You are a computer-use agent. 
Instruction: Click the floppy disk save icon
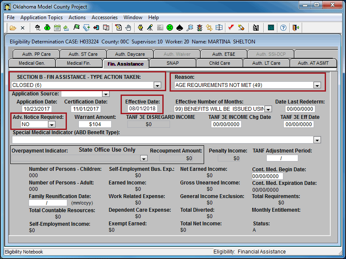tap(256, 28)
